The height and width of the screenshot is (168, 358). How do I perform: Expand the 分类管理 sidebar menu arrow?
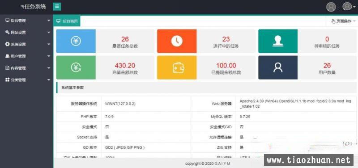(x=48, y=80)
